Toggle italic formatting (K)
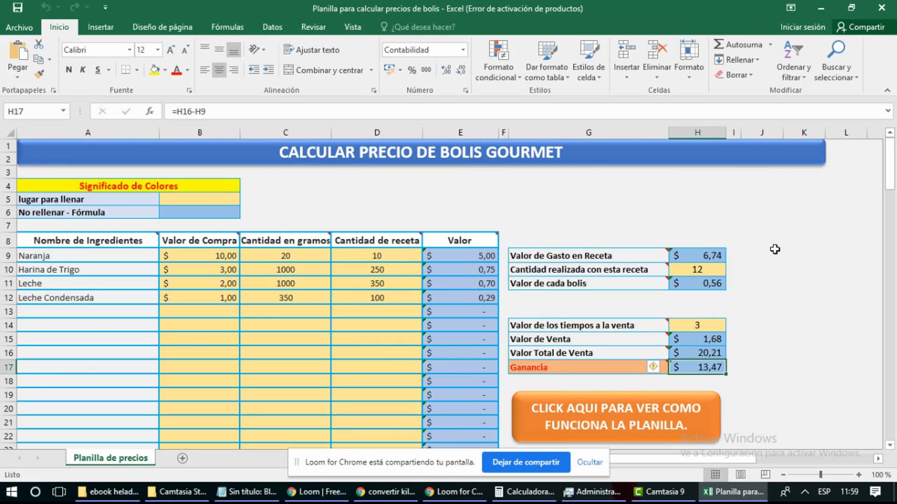897x504 pixels. (x=83, y=70)
